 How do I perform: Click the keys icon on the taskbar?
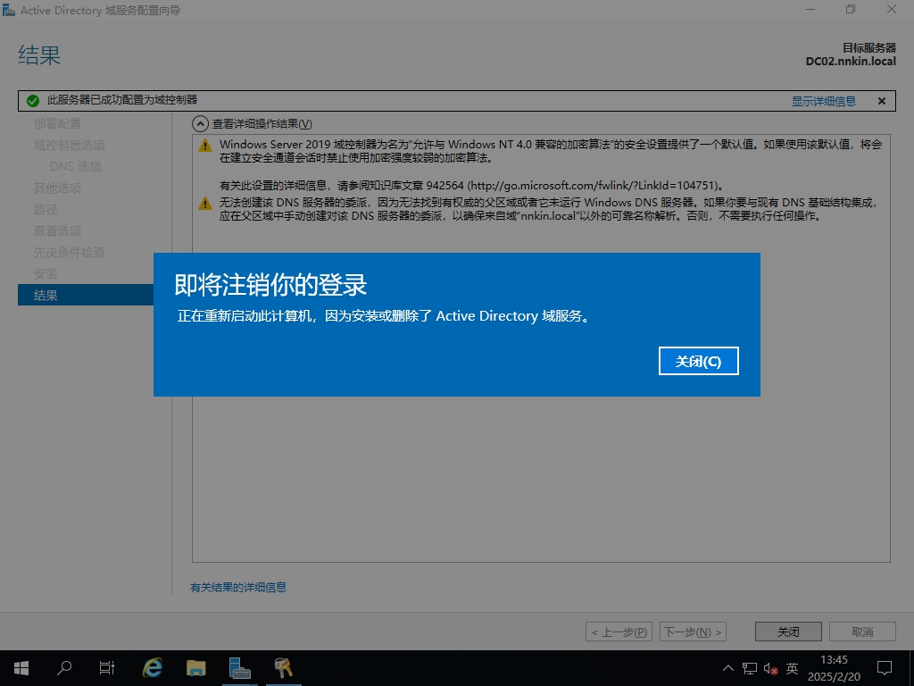coord(283,667)
